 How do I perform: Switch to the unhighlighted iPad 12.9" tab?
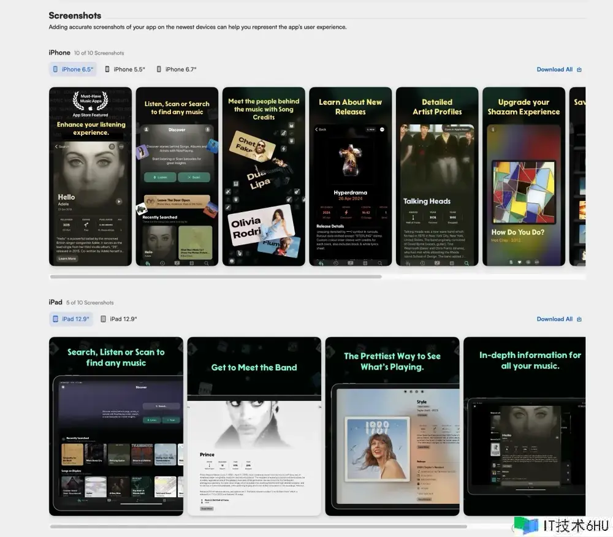(x=119, y=319)
